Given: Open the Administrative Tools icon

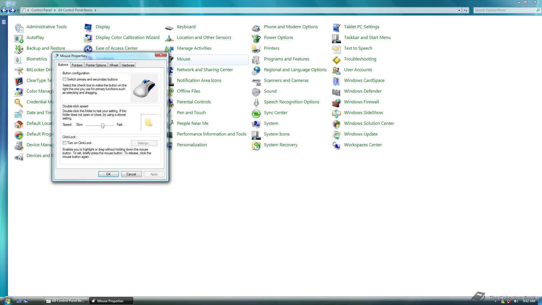Looking at the screenshot, I should pyautogui.click(x=19, y=27).
